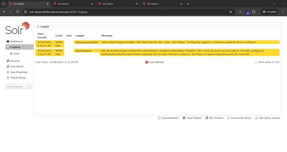This screenshot has height=152, width=287.
Task: Click the timestamp in the StartupLoggingUtils row
Action: pyautogui.click(x=44, y=44)
